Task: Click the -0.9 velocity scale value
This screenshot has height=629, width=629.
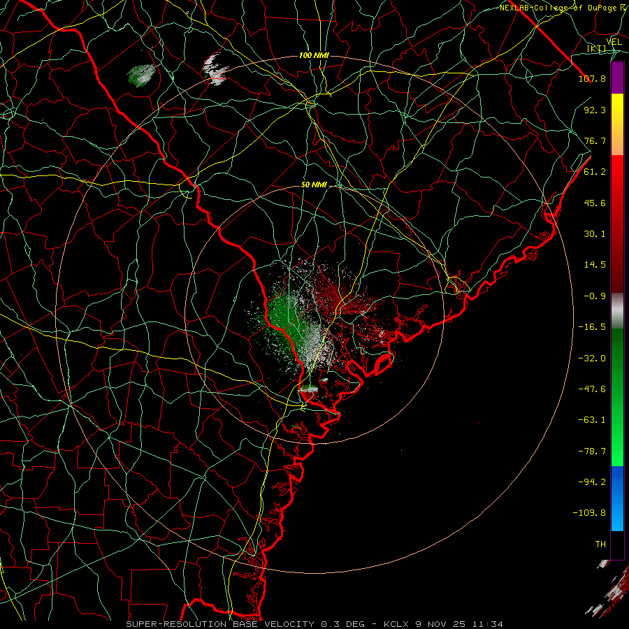Action: point(595,296)
